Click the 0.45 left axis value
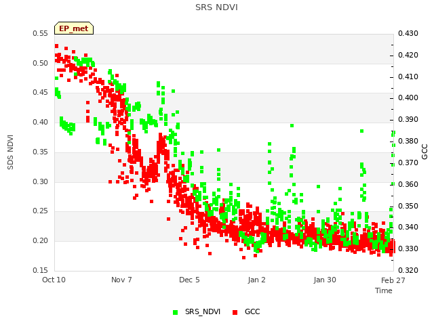This screenshot has height=325, width=434. 41,92
